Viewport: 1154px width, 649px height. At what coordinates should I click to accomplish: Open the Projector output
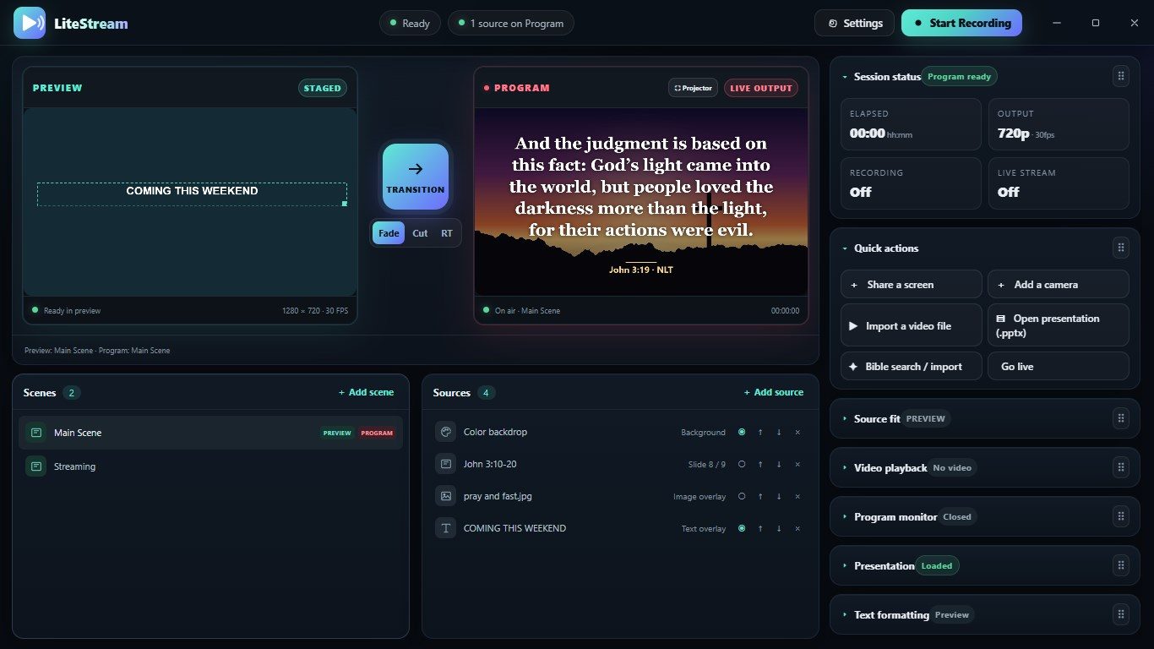click(693, 88)
